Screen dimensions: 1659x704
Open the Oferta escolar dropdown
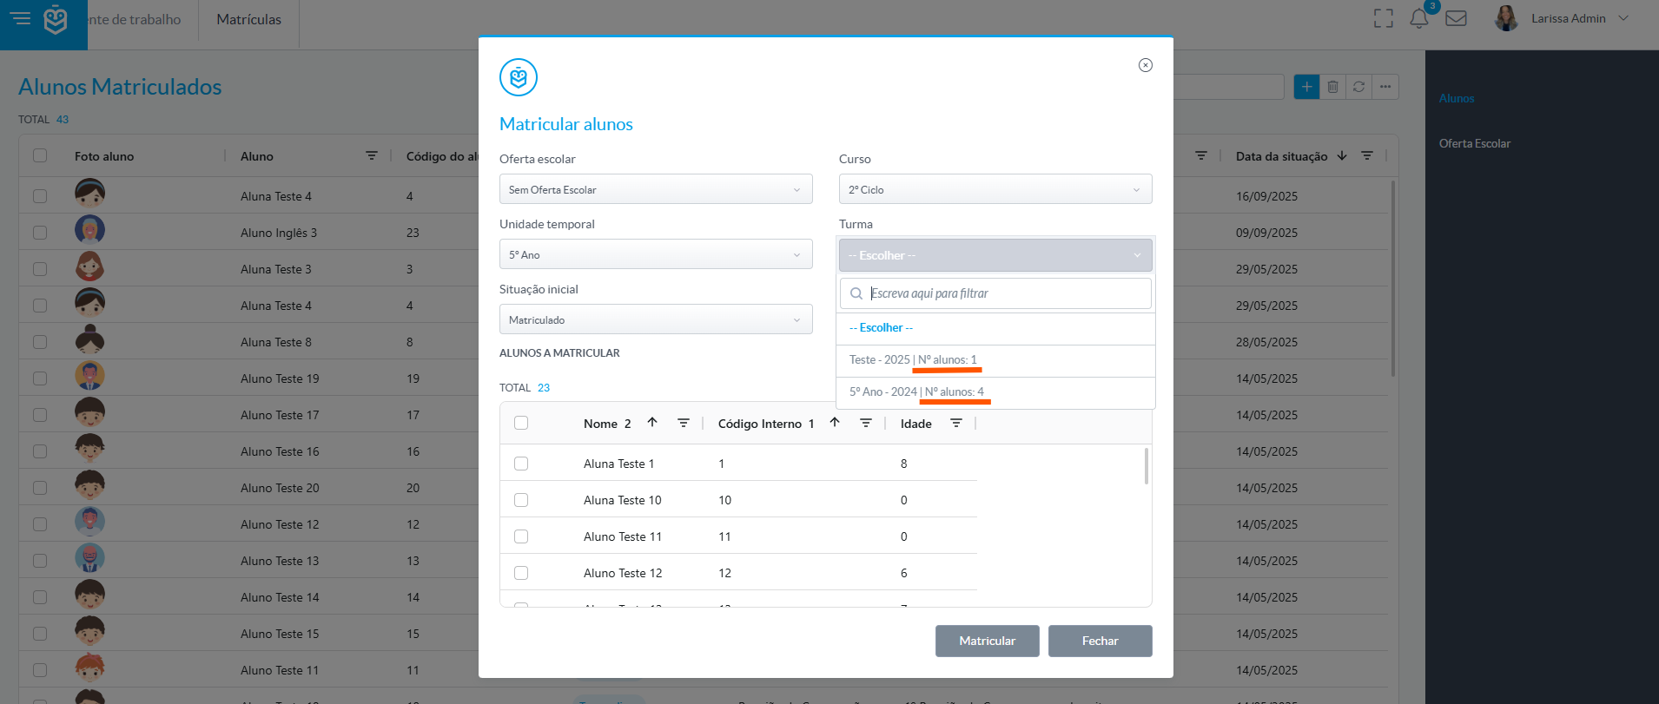click(656, 189)
